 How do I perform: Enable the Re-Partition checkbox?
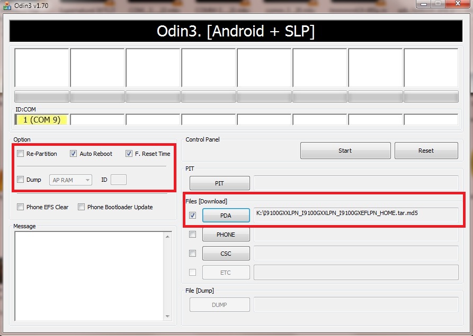[21, 154]
